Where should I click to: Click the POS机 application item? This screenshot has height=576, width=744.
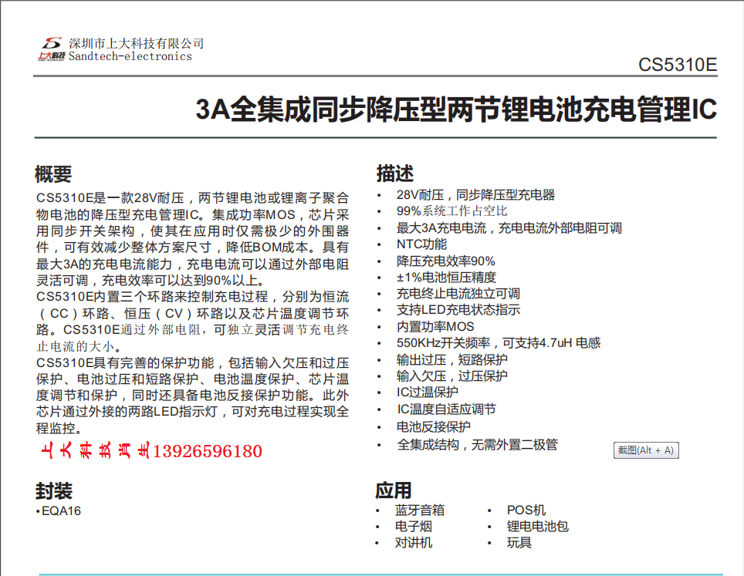tap(526, 510)
